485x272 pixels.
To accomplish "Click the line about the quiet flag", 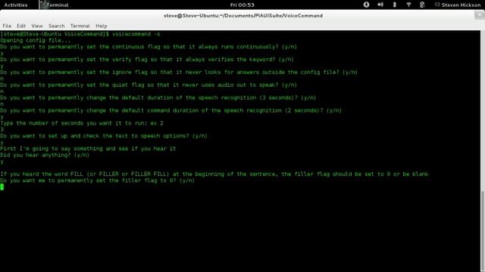I will (149, 85).
